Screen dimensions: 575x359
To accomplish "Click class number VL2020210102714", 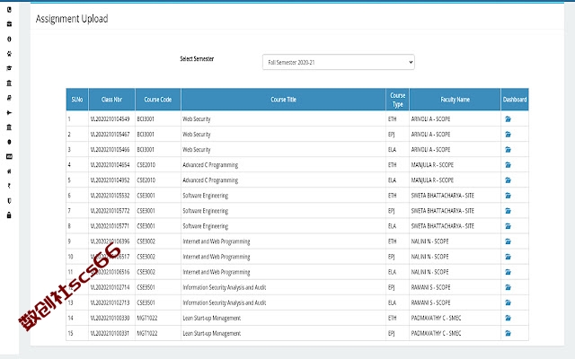I will pos(110,287).
